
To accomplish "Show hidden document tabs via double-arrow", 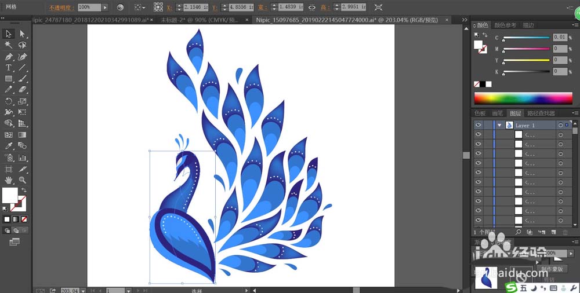I will coord(465,20).
